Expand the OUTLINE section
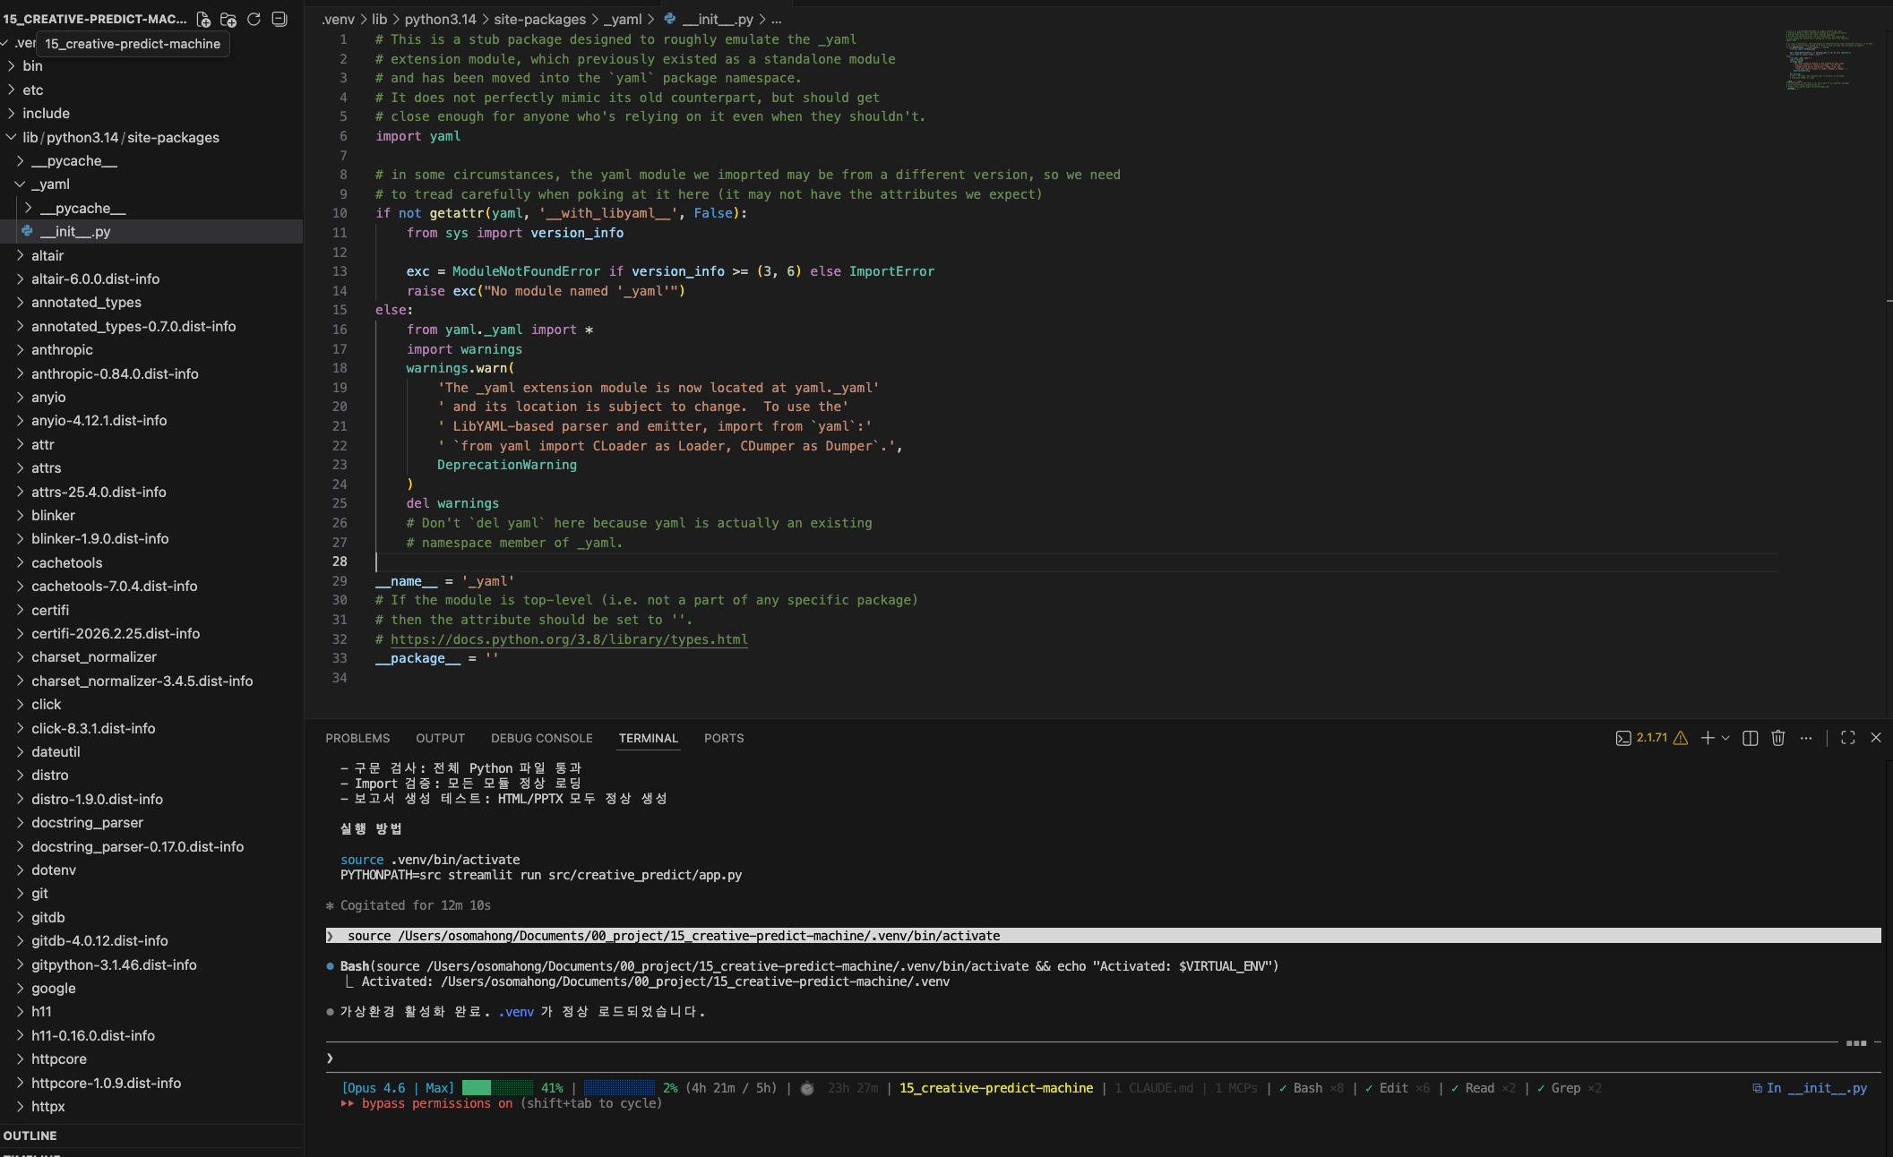The height and width of the screenshot is (1157, 1893). pos(30,1136)
